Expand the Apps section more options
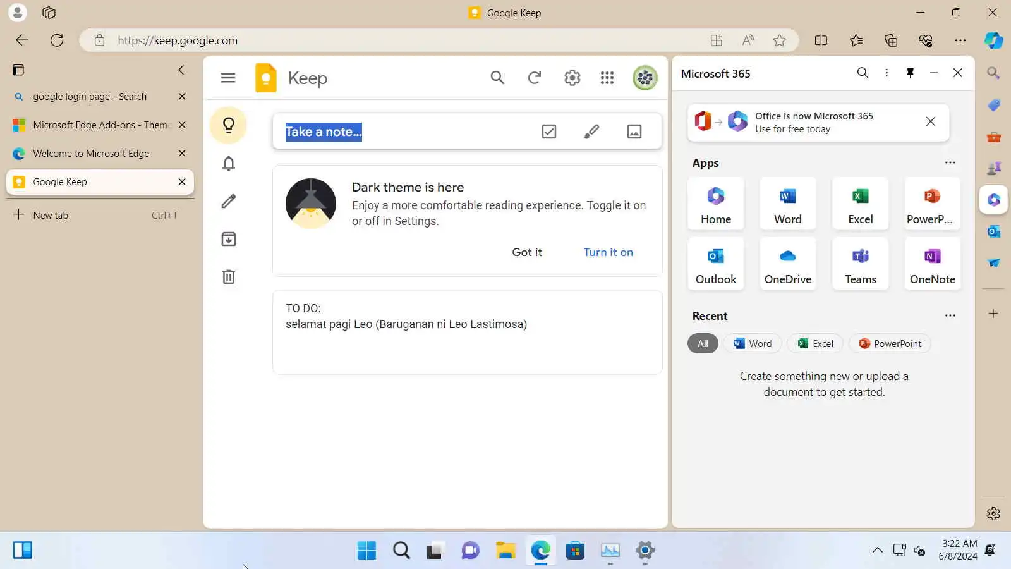 pyautogui.click(x=950, y=162)
